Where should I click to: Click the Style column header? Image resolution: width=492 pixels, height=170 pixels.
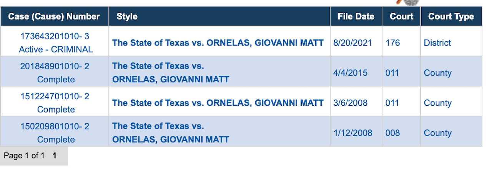[x=127, y=16]
